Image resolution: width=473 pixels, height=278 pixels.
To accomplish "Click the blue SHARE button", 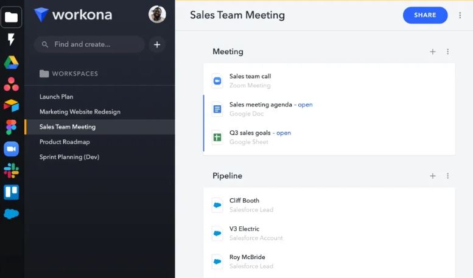I will point(425,15).
